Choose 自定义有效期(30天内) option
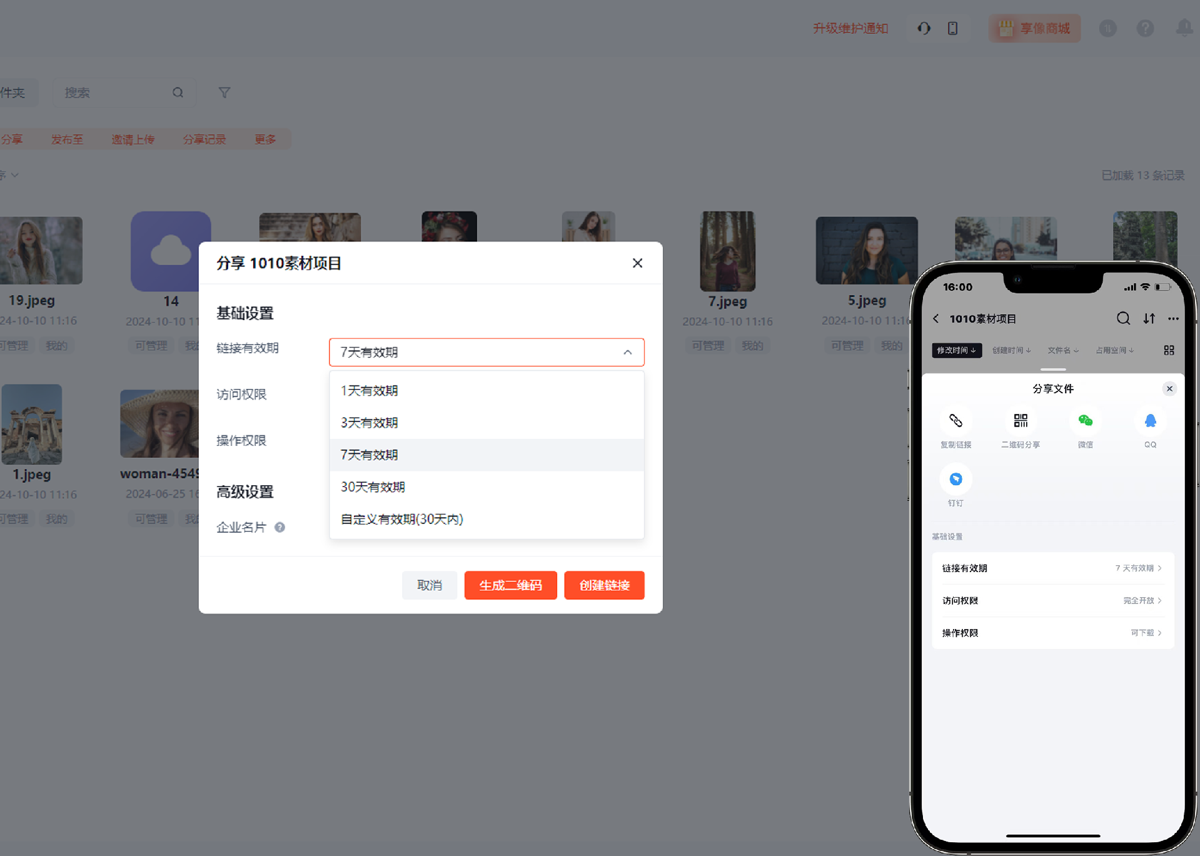The width and height of the screenshot is (1200, 856). [487, 519]
